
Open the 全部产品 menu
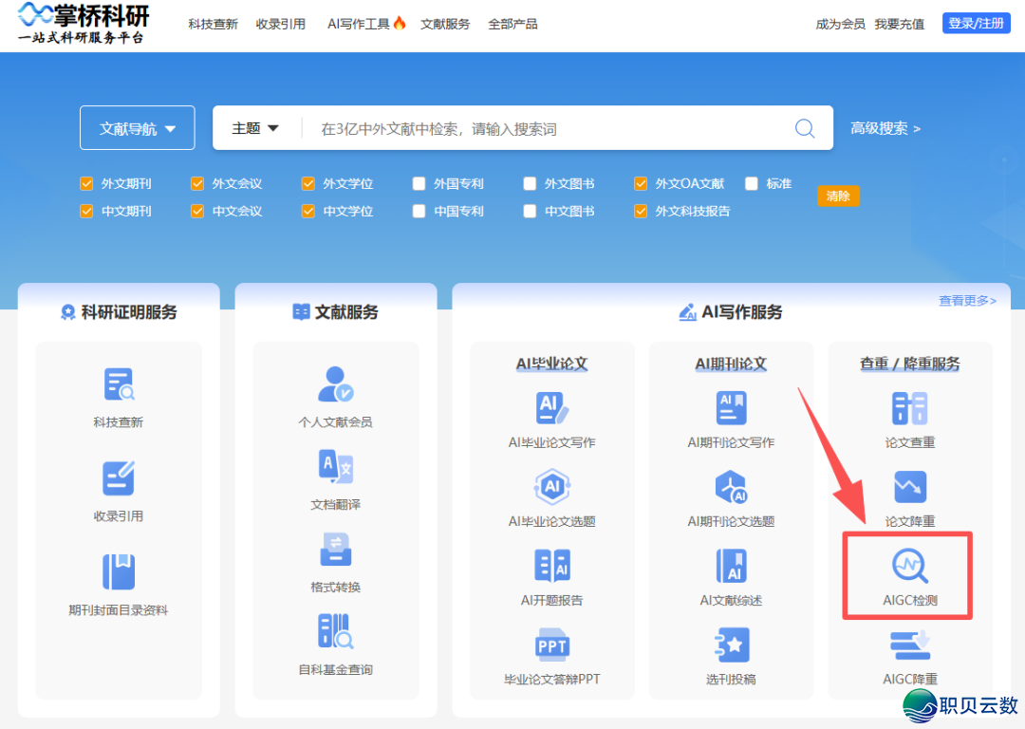point(512,24)
